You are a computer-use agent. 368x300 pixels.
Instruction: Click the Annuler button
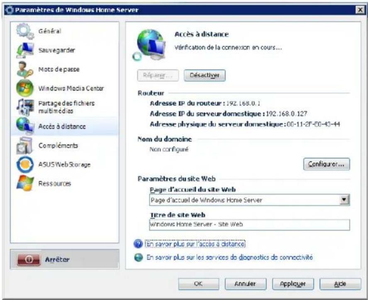(x=246, y=284)
